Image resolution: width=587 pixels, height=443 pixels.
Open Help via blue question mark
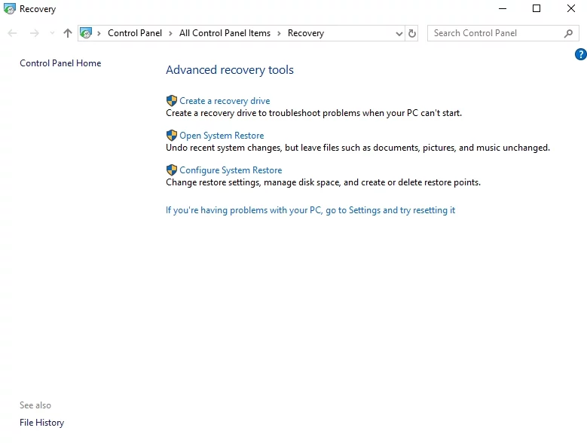pyautogui.click(x=580, y=54)
